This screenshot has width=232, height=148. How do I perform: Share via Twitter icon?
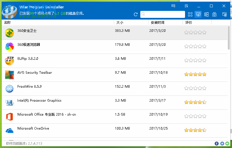pos(222,144)
